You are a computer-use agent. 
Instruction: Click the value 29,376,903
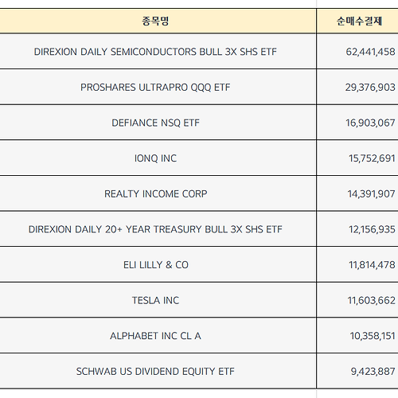[370, 88]
